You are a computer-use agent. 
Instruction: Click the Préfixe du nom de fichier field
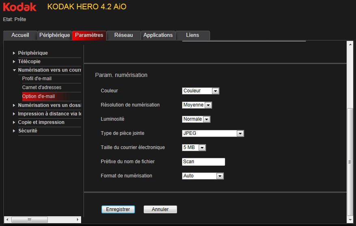pyautogui.click(x=204, y=162)
